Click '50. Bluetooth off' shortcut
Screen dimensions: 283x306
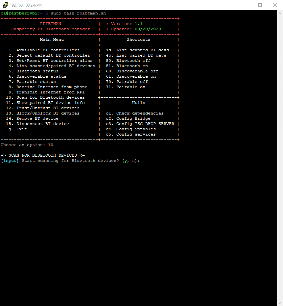coord(128,61)
